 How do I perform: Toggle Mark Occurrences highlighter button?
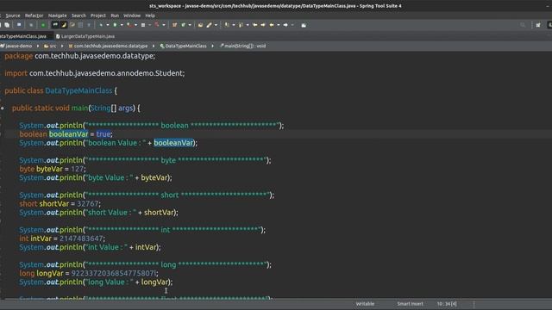tap(64, 25)
